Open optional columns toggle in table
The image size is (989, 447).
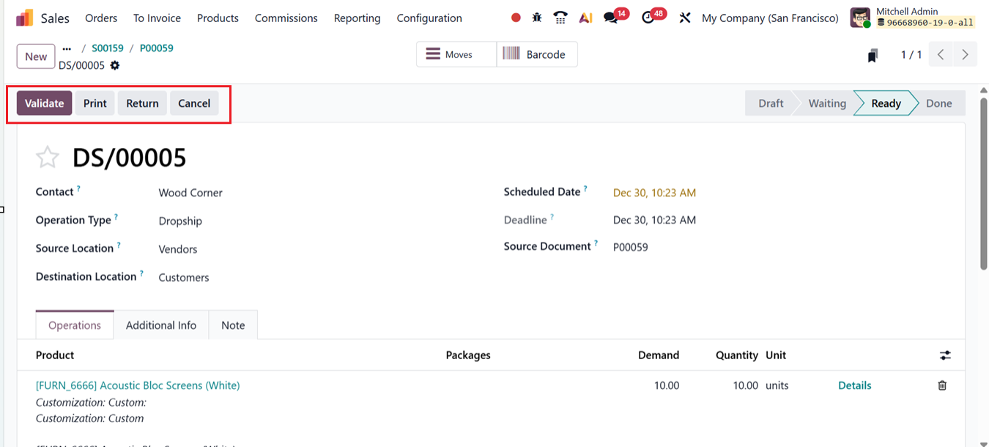click(x=945, y=355)
